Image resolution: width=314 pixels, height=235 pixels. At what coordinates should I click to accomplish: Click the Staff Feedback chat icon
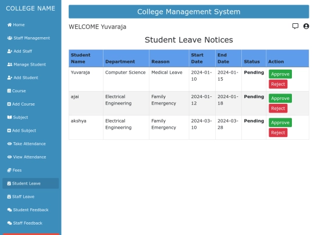click(9, 223)
